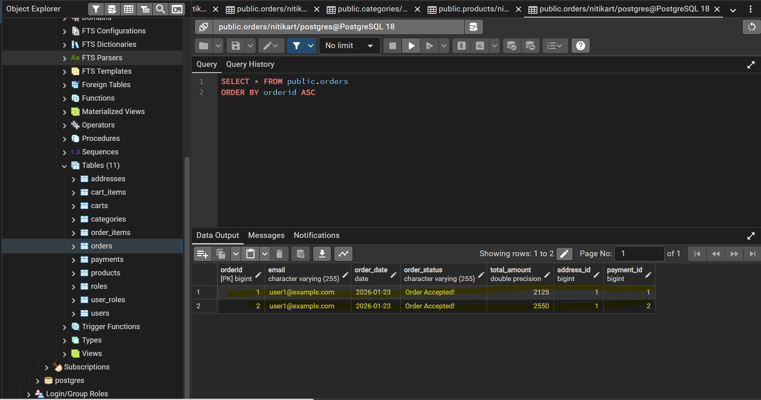
Task: Open the Graph Visualiser for results
Action: pos(343,254)
